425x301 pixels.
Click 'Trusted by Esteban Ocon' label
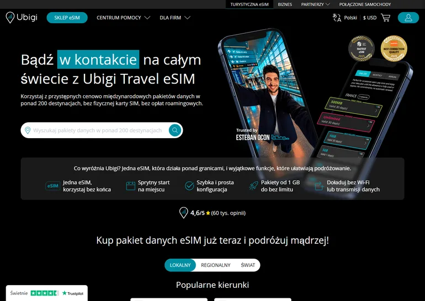(x=262, y=135)
